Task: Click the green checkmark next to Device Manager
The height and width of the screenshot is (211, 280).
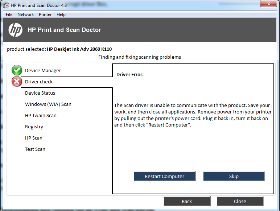Action: coord(17,70)
